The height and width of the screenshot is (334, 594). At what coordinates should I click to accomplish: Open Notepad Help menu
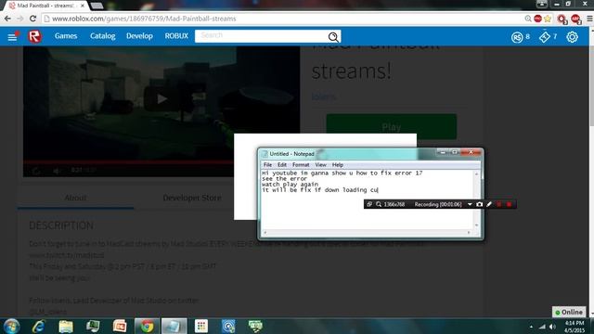tap(338, 165)
